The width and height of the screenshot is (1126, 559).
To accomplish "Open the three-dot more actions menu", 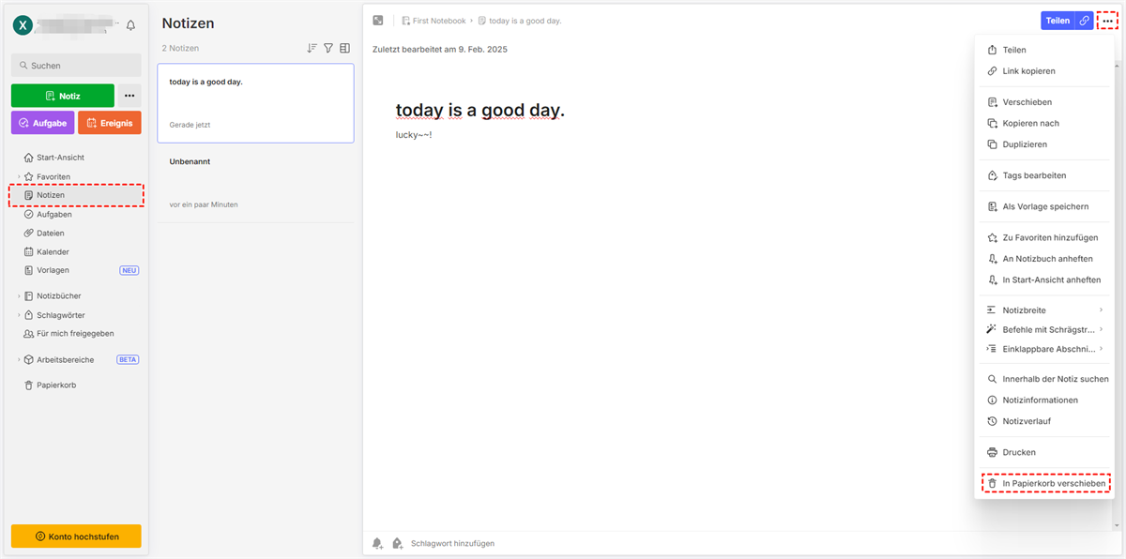I will (x=1107, y=21).
